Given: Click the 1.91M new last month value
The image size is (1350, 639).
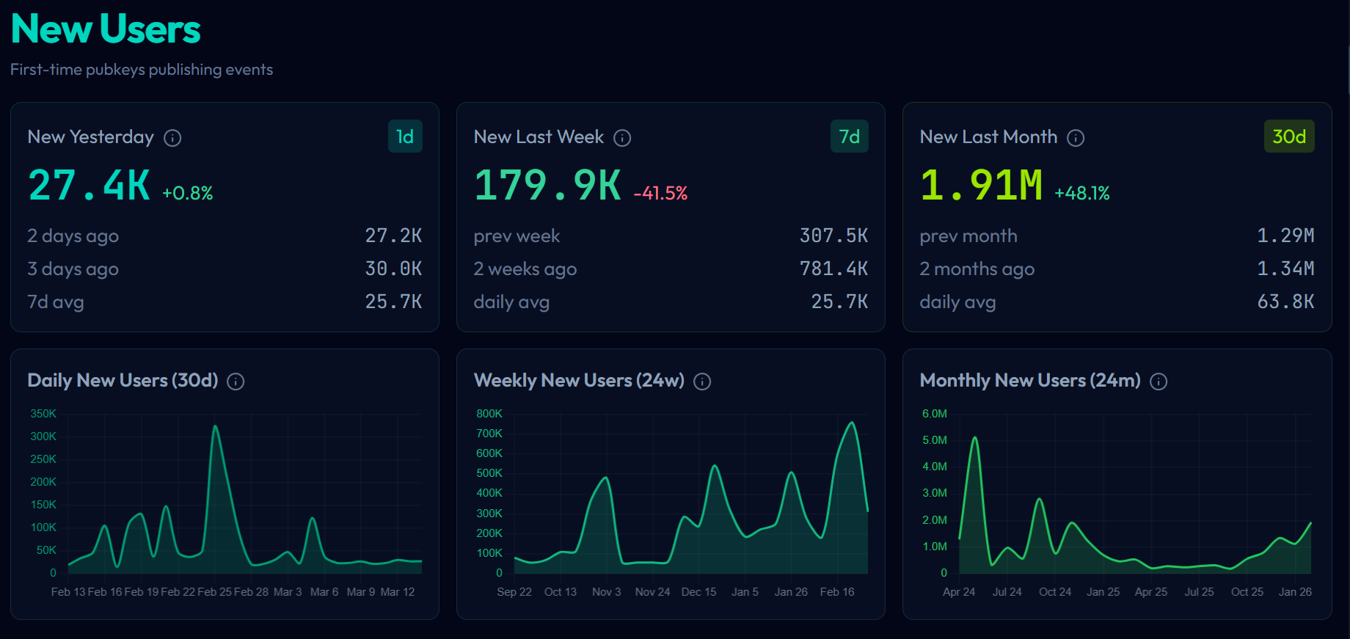Looking at the screenshot, I should point(981,186).
